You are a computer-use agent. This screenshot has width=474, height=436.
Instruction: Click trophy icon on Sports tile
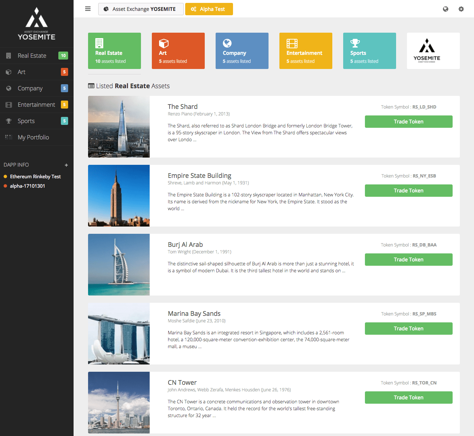tap(355, 43)
